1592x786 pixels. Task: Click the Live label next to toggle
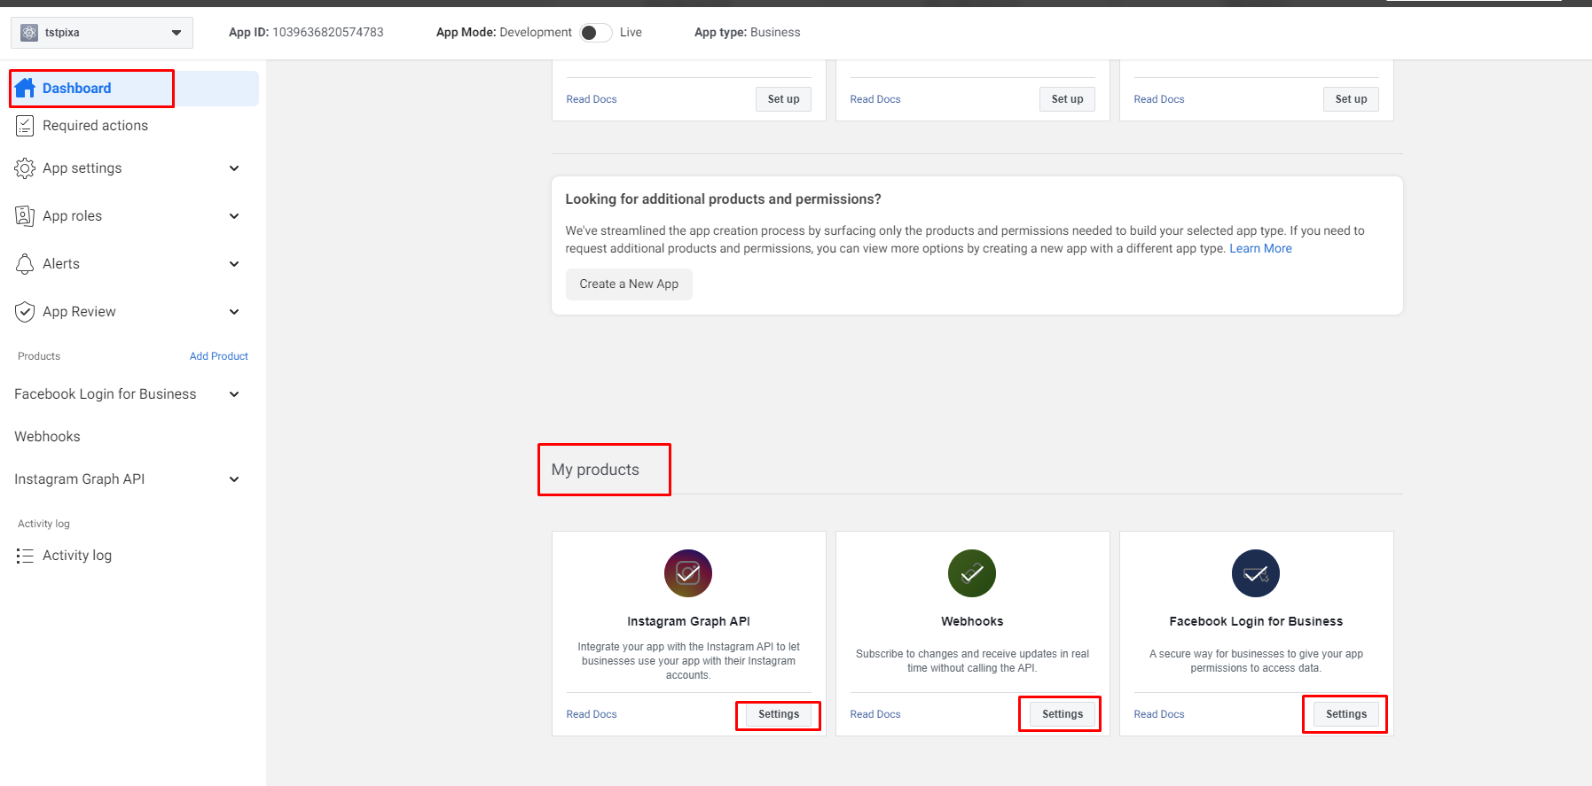[631, 33]
